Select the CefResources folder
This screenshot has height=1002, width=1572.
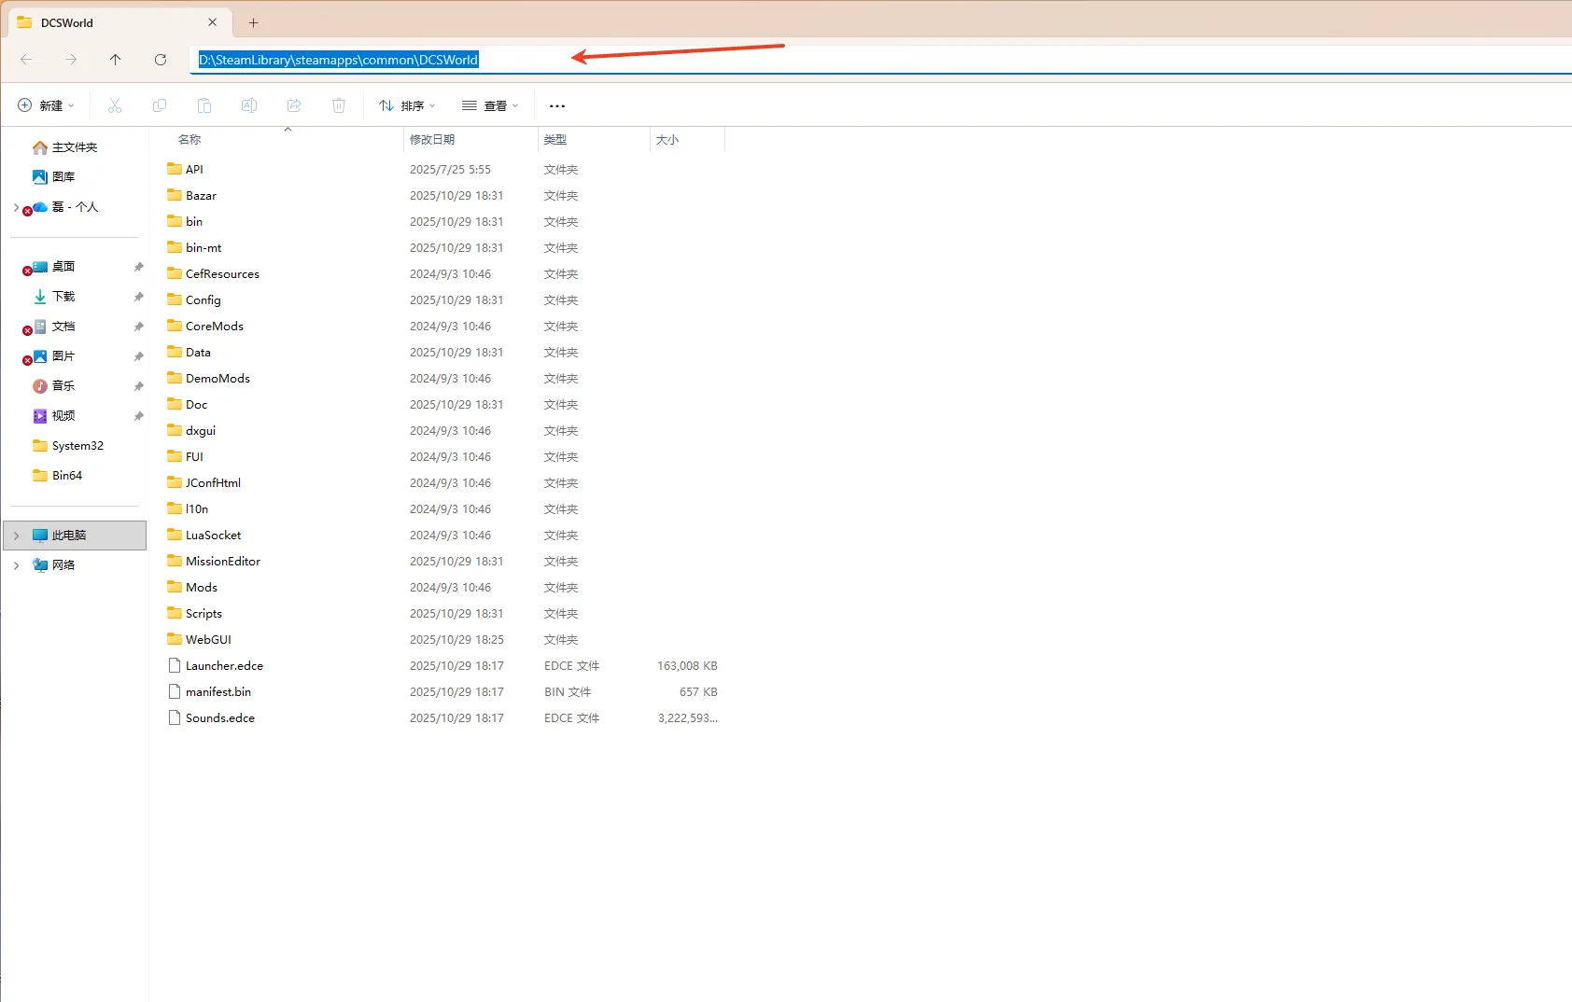[x=222, y=274]
